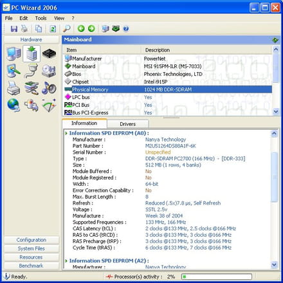
Task: Open the Resources section
Action: pos(32,257)
